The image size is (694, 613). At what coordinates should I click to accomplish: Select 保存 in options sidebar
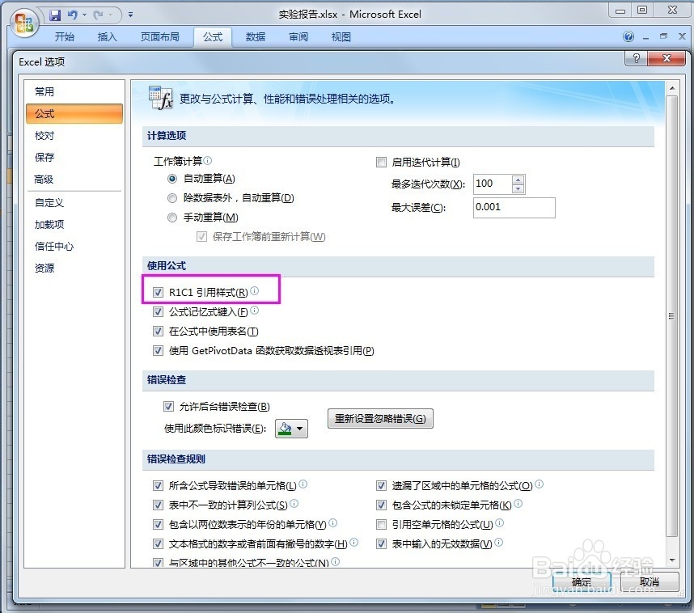click(74, 158)
